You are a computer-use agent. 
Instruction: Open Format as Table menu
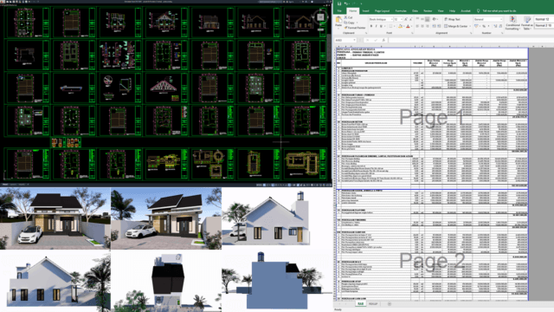527,23
